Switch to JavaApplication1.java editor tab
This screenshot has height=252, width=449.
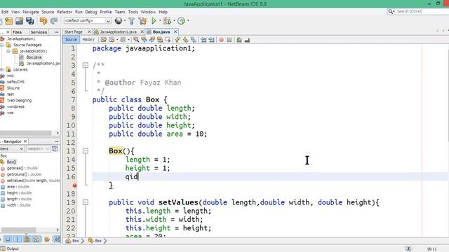pyautogui.click(x=118, y=31)
